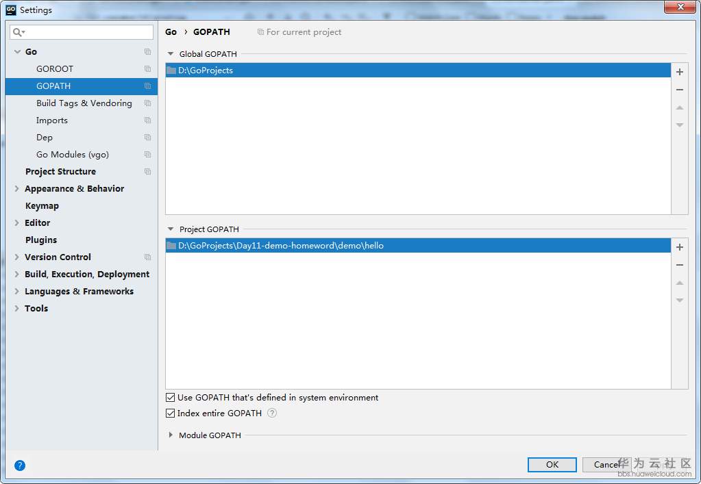Viewport: 701px width, 484px height.
Task: Add a new Project GOPATH entry
Action: click(x=680, y=247)
